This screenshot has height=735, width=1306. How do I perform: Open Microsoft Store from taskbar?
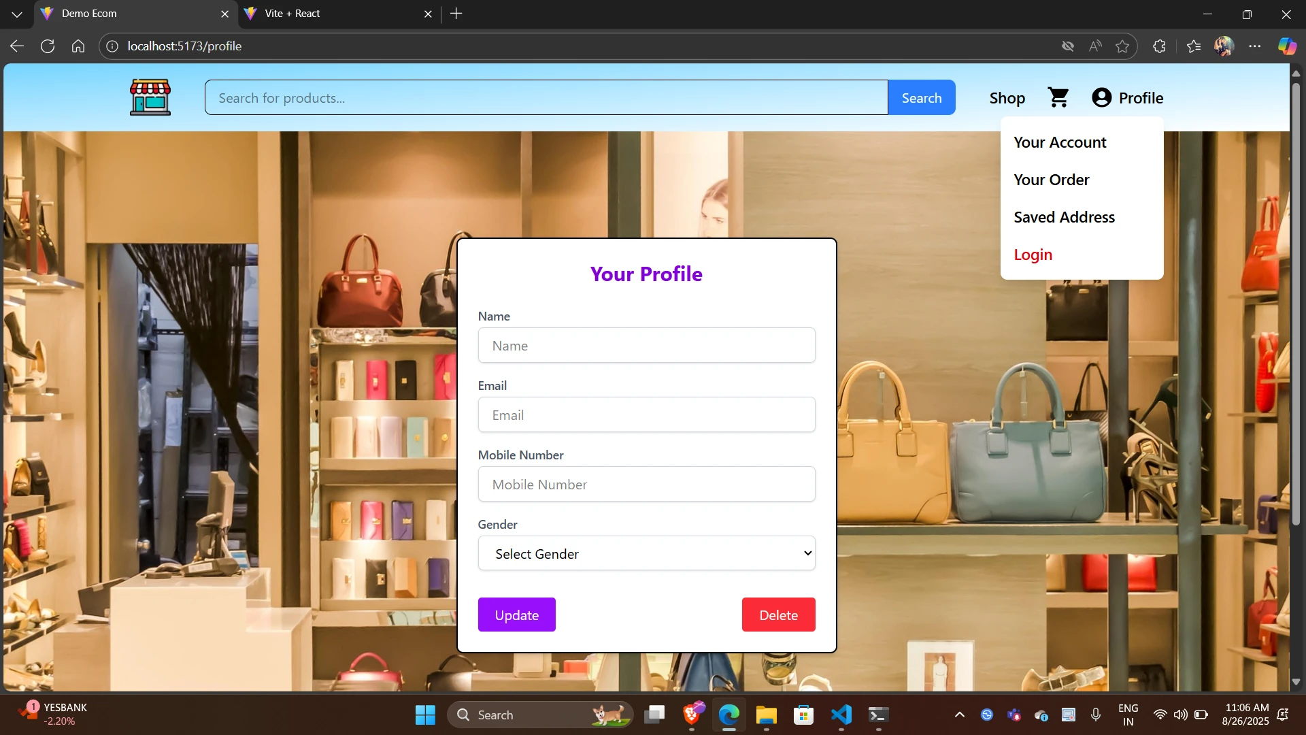click(803, 715)
